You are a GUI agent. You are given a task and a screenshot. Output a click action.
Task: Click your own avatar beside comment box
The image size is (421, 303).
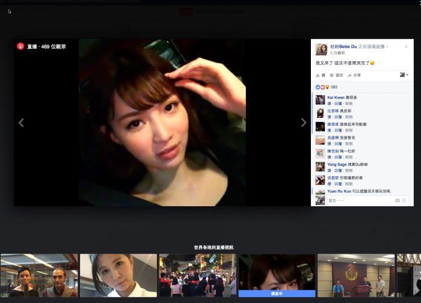click(x=321, y=200)
